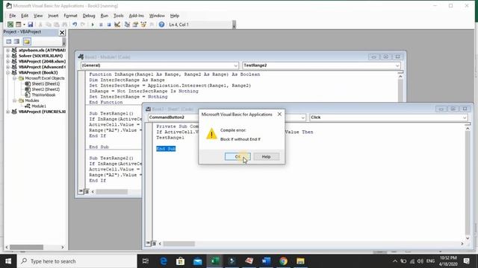
Task: Collapse the Microsoft Excel Objects folder
Action: pos(14,78)
